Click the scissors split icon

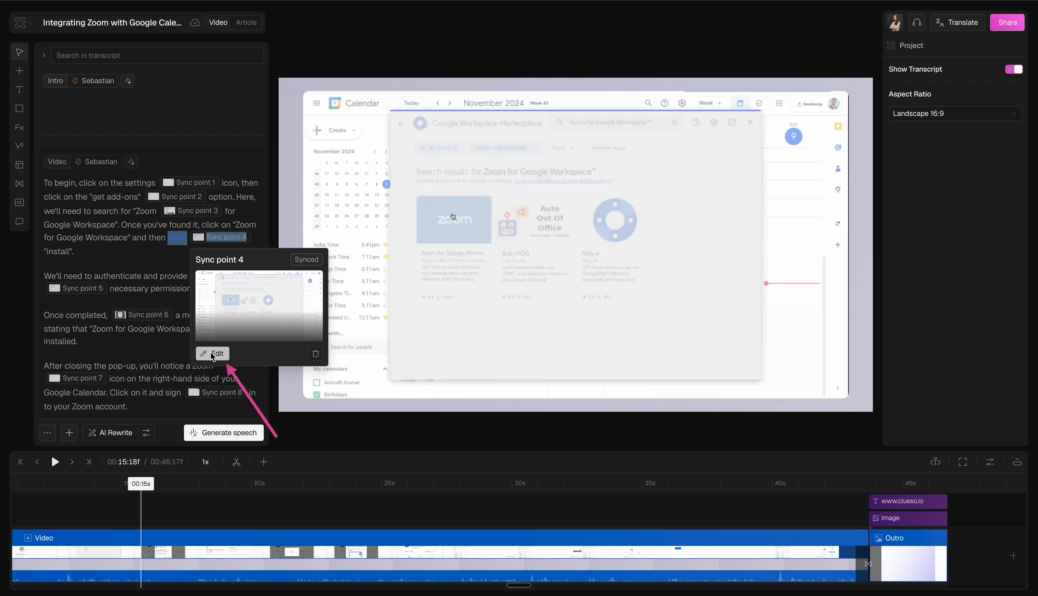point(236,462)
